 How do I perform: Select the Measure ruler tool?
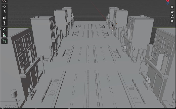click(4, 35)
